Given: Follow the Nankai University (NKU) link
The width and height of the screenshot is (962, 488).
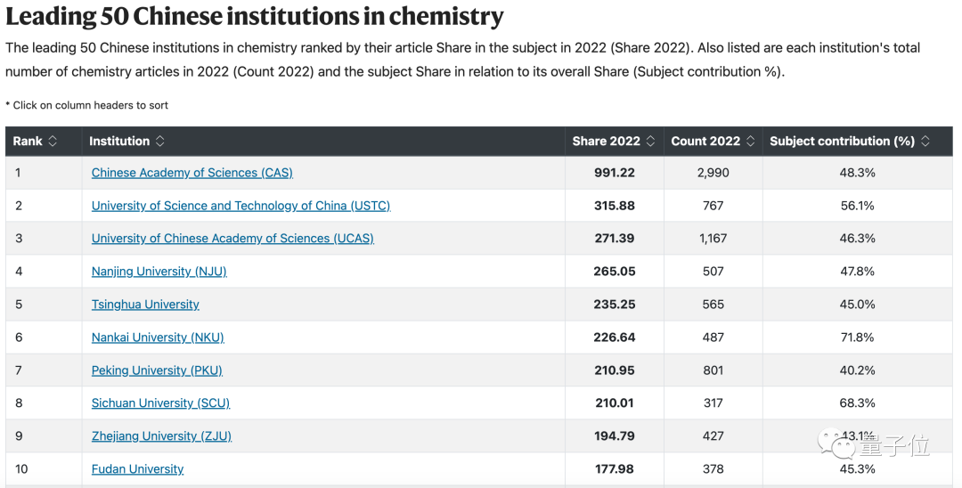Looking at the screenshot, I should click(x=158, y=338).
